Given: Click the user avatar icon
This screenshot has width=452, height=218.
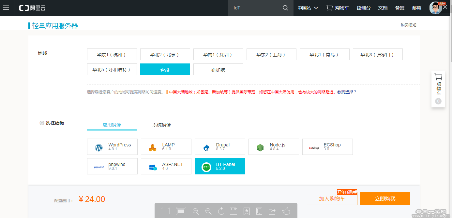Looking at the screenshot, I should click(435, 8).
